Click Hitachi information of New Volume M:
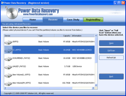Viewport: 126px width, 96px height. tap(83, 83)
